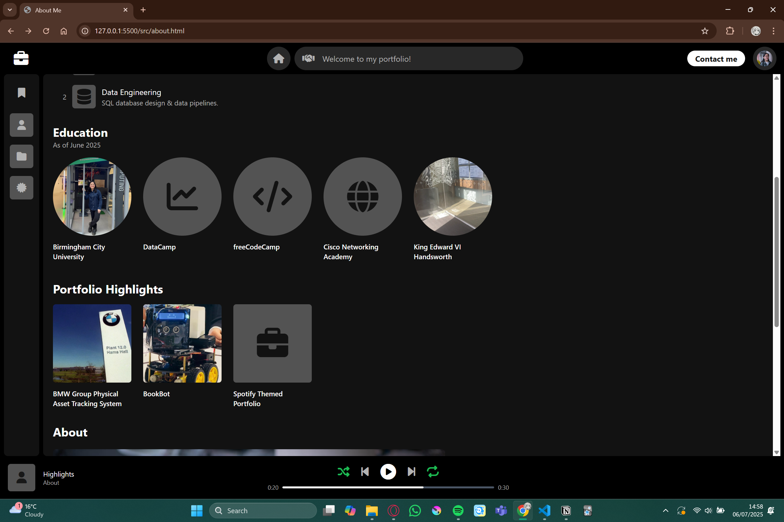Open the BookBot portfolio highlight
The height and width of the screenshot is (522, 784).
182,343
